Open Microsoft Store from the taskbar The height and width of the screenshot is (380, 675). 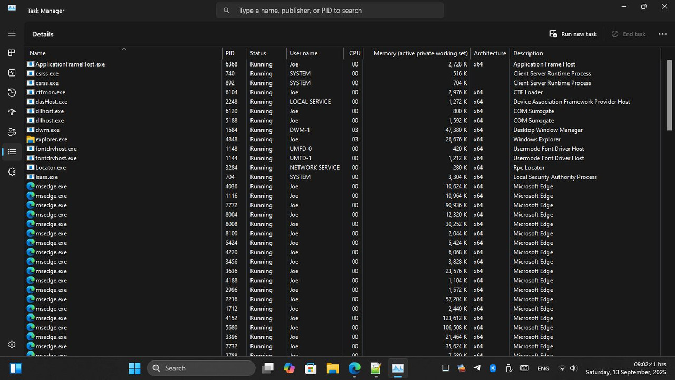(x=311, y=368)
